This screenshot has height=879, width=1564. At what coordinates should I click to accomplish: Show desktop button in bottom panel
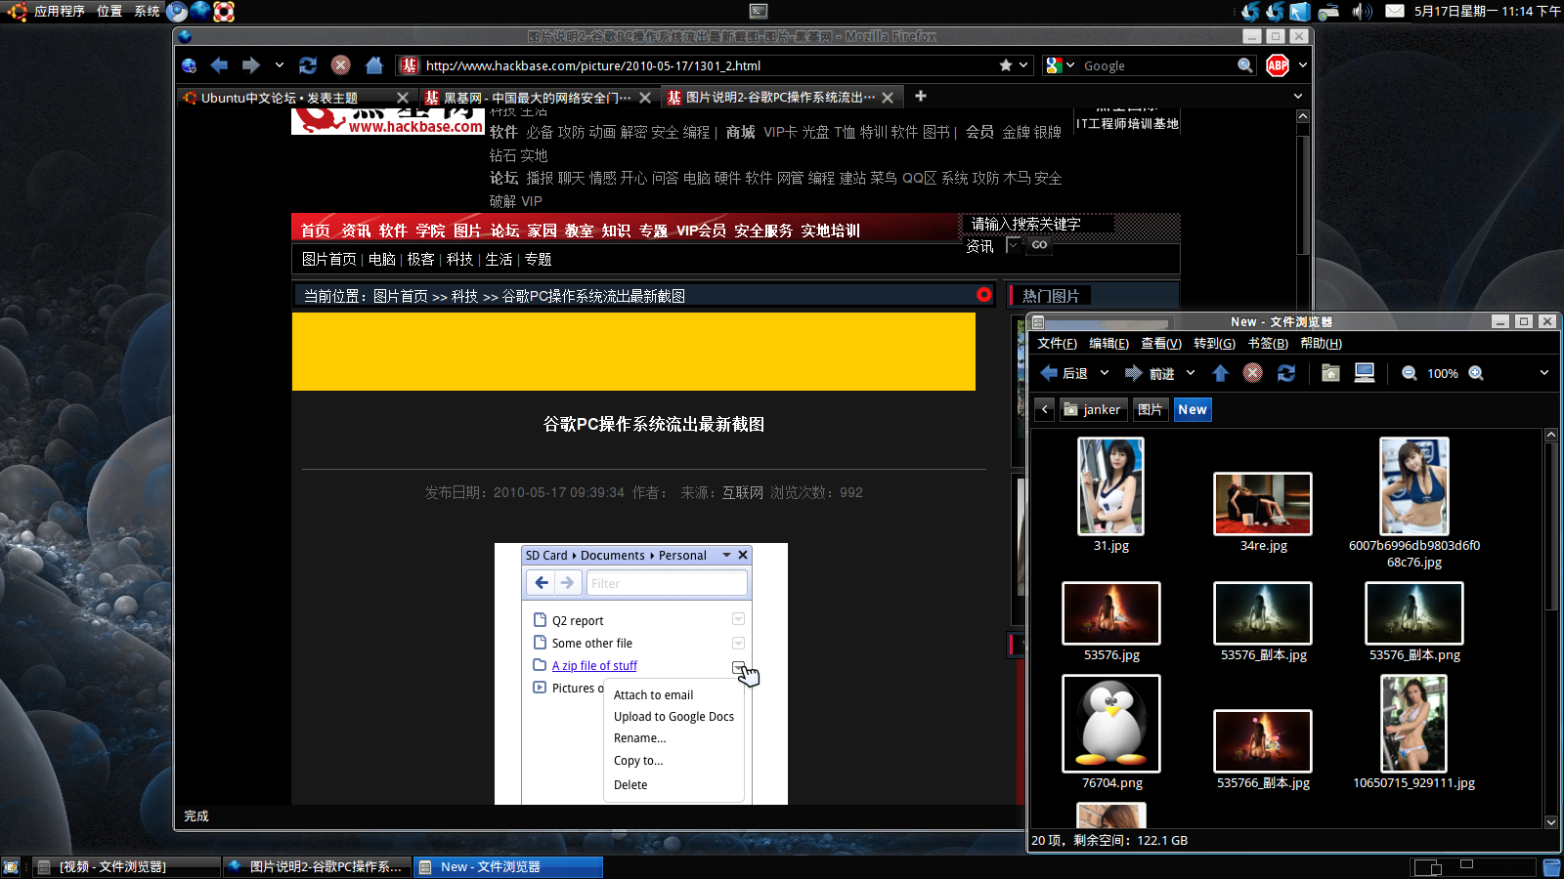pos(10,867)
